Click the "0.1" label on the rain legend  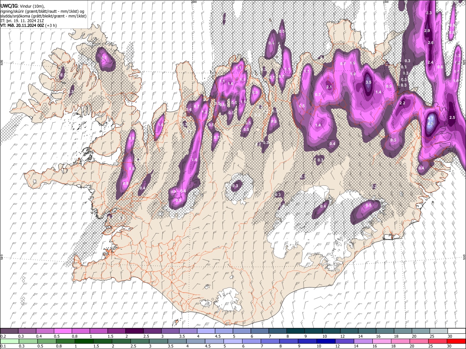coord(3,346)
